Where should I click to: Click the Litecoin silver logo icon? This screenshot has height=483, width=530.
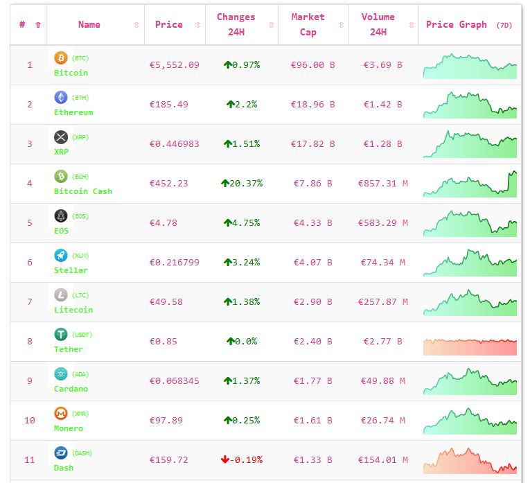(x=60, y=295)
